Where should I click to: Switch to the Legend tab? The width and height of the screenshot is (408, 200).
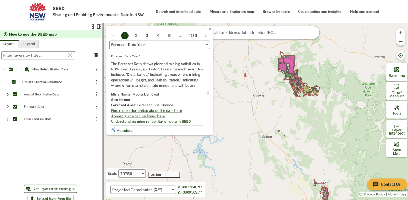pos(29,44)
